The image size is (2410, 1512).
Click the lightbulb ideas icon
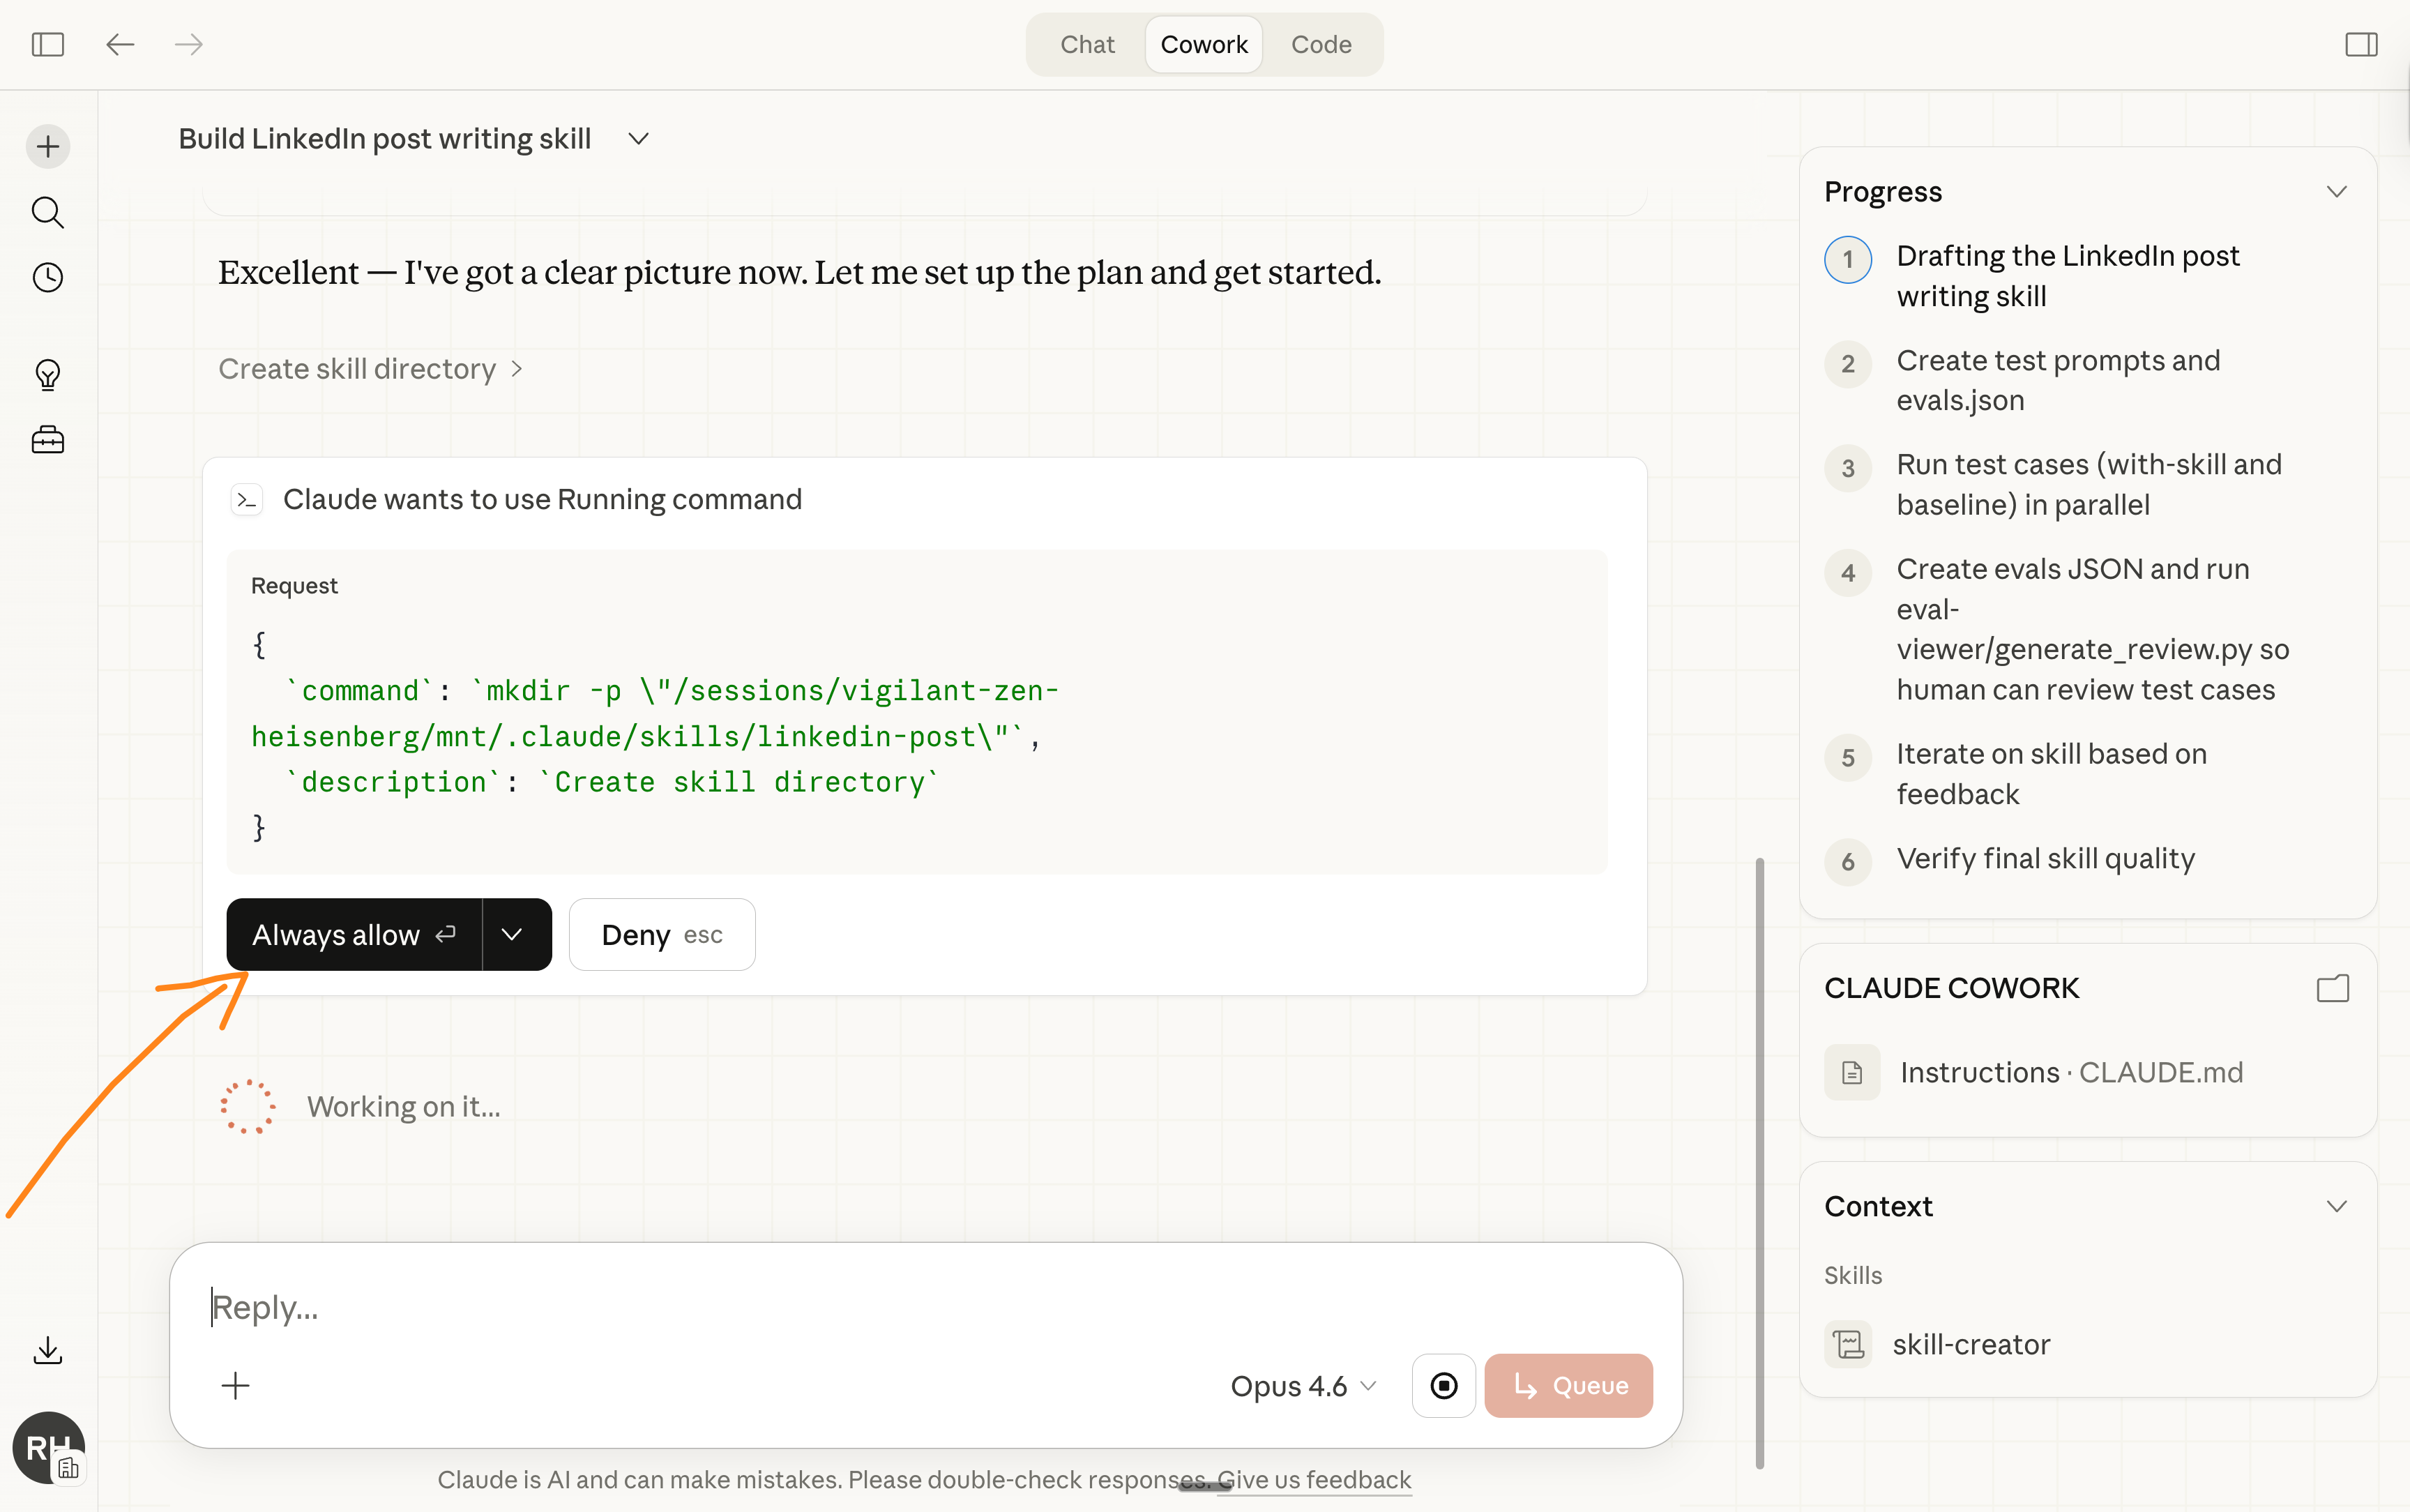pyautogui.click(x=48, y=375)
